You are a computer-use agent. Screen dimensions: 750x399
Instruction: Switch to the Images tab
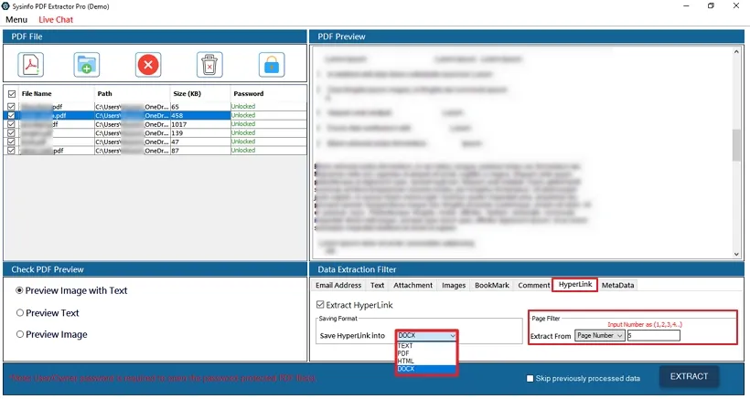click(454, 285)
